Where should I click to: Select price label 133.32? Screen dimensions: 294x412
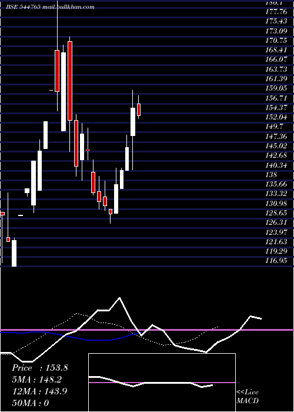point(276,194)
